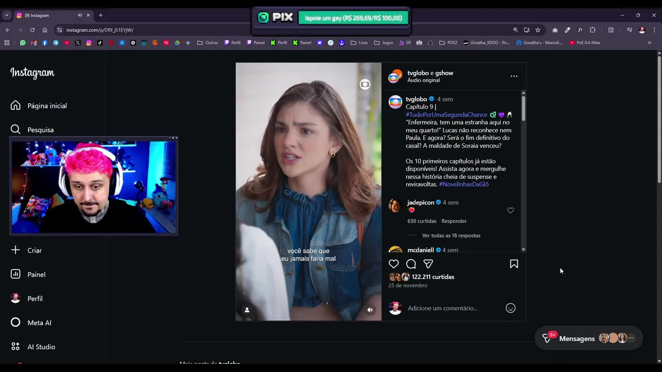The height and width of the screenshot is (372, 662).
Task: Go to Página inicial in the sidebar
Action: pos(39,105)
